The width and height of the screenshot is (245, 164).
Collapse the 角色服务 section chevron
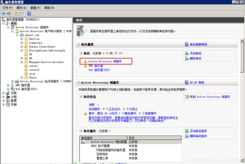pyautogui.click(x=81, y=131)
